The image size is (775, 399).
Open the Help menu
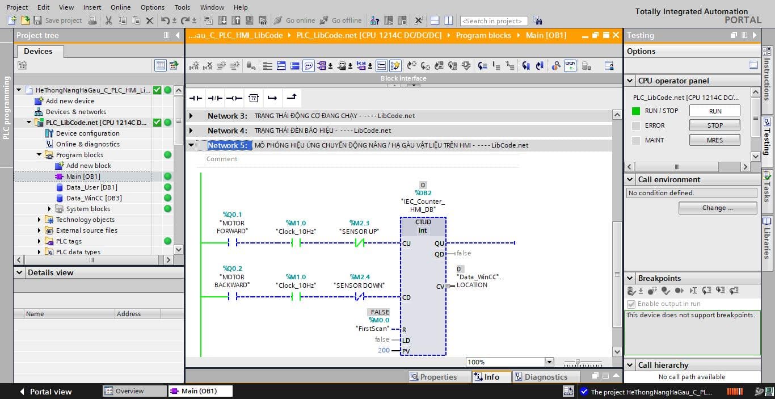point(241,7)
